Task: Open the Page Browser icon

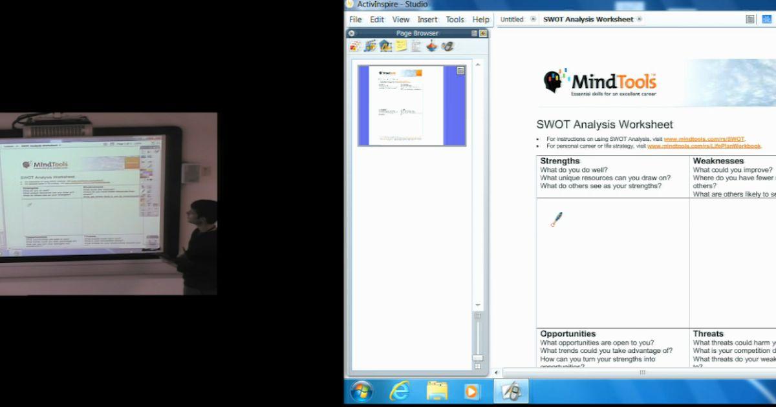Action: tap(355, 46)
